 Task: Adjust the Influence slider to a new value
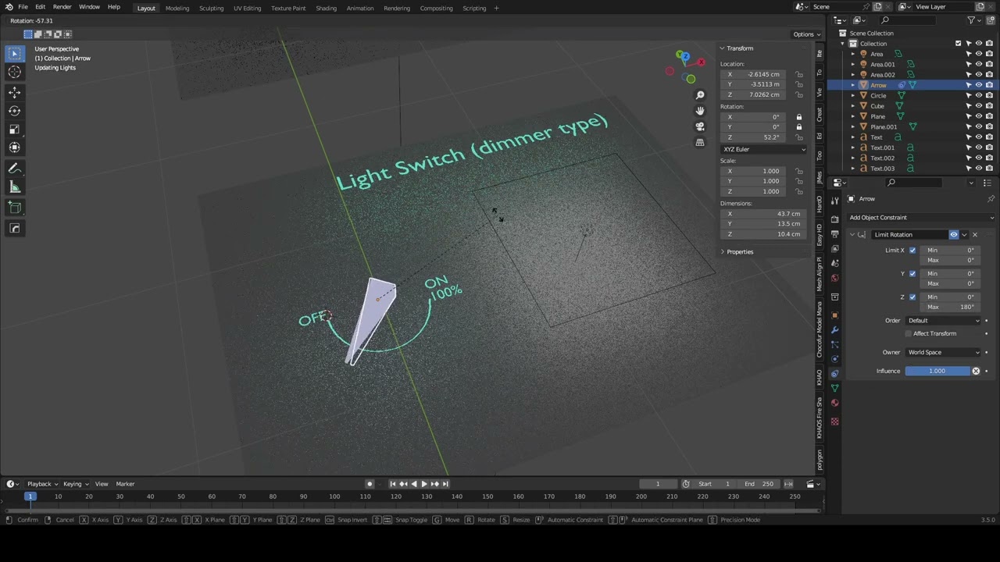tap(937, 371)
